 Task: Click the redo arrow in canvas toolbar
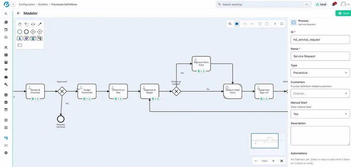pos(252,24)
